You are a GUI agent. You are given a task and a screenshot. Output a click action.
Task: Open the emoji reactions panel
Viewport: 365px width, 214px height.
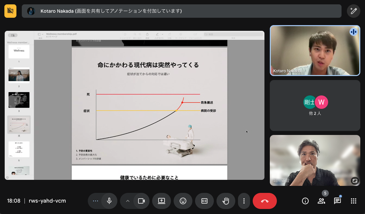(183, 201)
